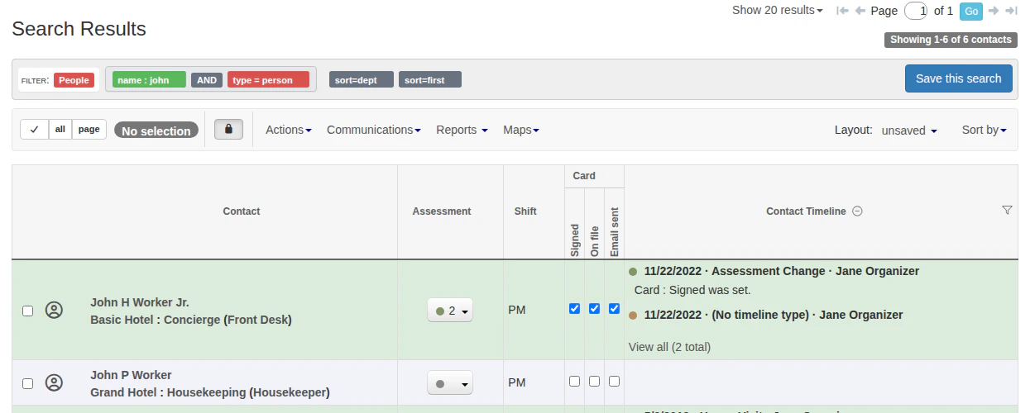1030x413 pixels.
Task: Select John P Worker row checkbox
Action: pos(27,383)
